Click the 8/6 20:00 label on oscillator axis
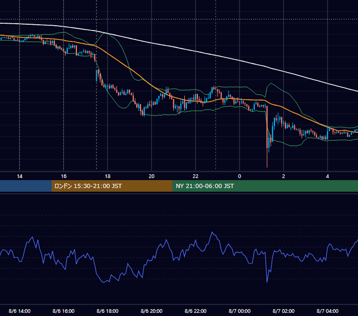Image resolution: width=358 pixels, height=316 pixels. click(x=152, y=311)
